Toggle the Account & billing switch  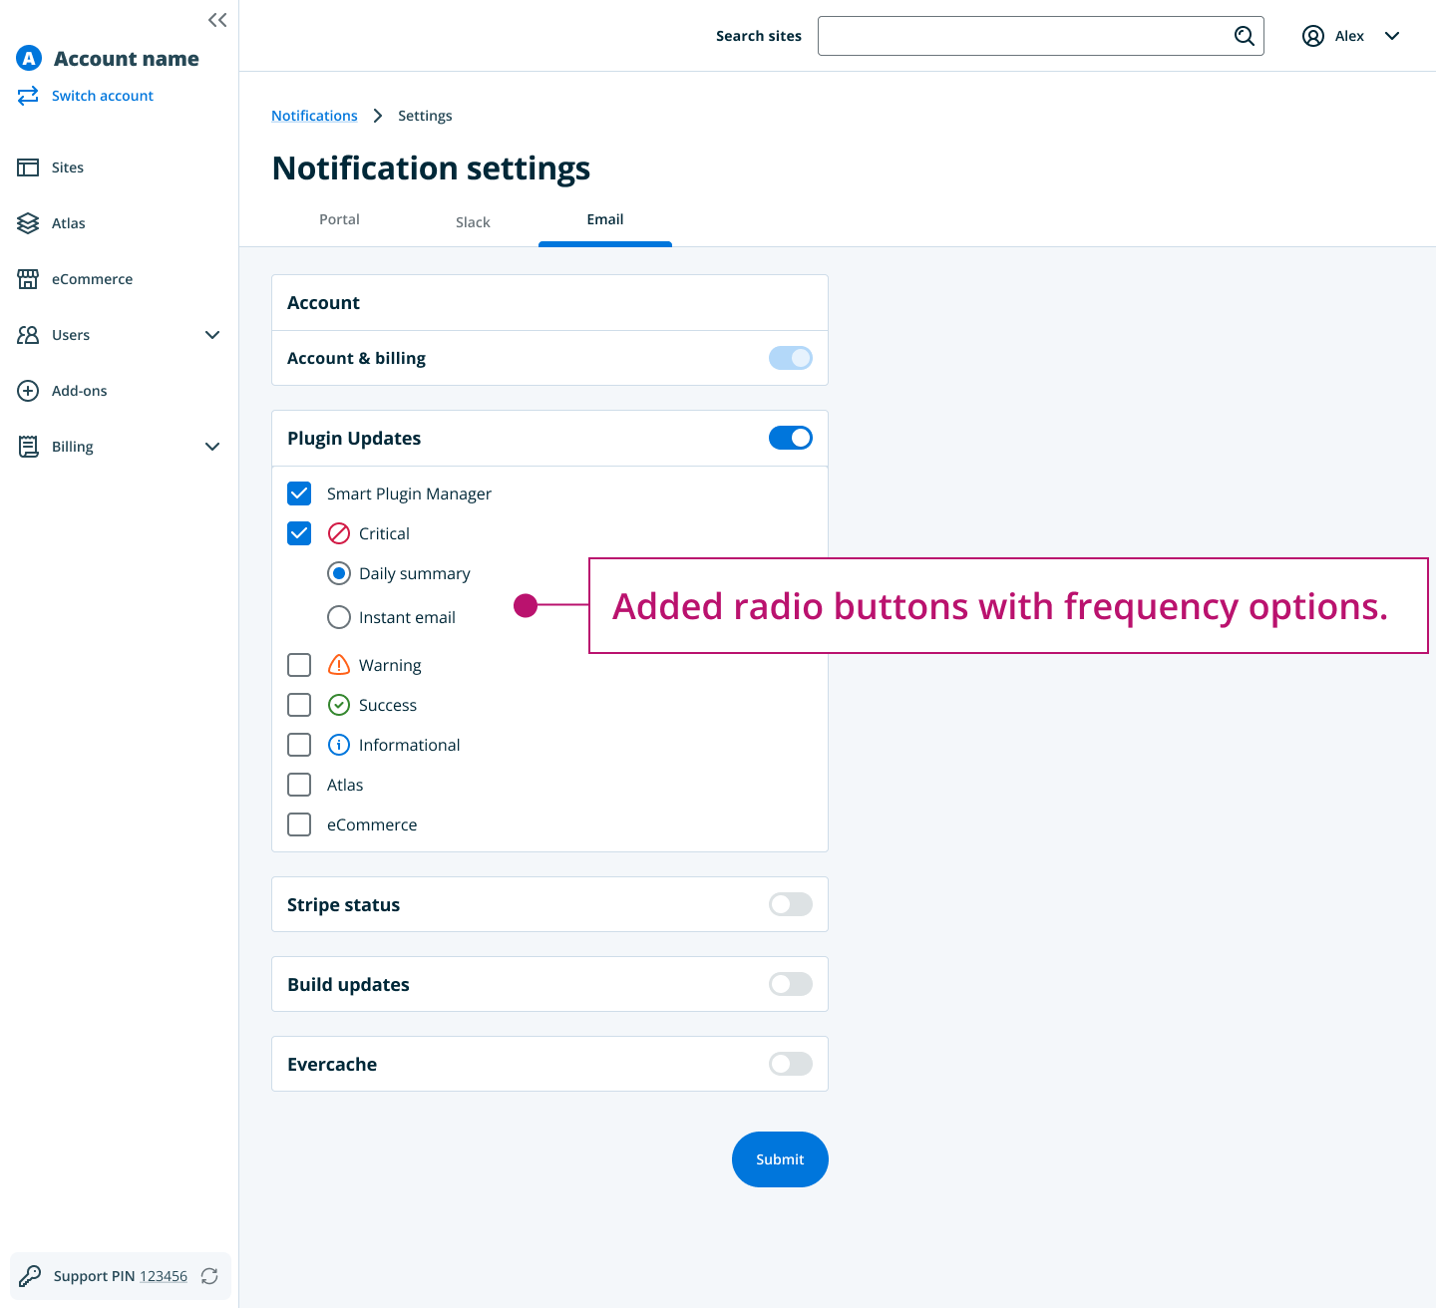[x=791, y=358]
